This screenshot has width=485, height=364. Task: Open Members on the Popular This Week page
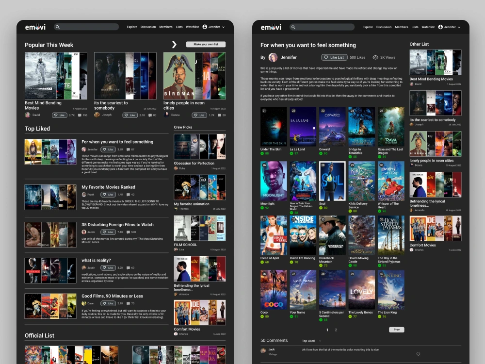pos(166,27)
